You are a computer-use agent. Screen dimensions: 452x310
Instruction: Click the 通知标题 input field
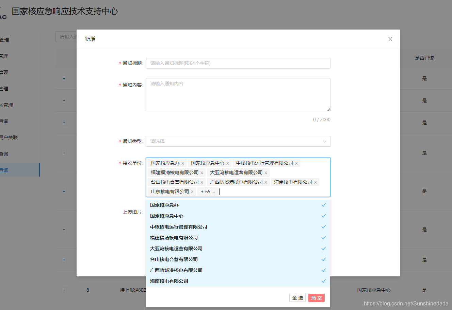tap(238, 63)
